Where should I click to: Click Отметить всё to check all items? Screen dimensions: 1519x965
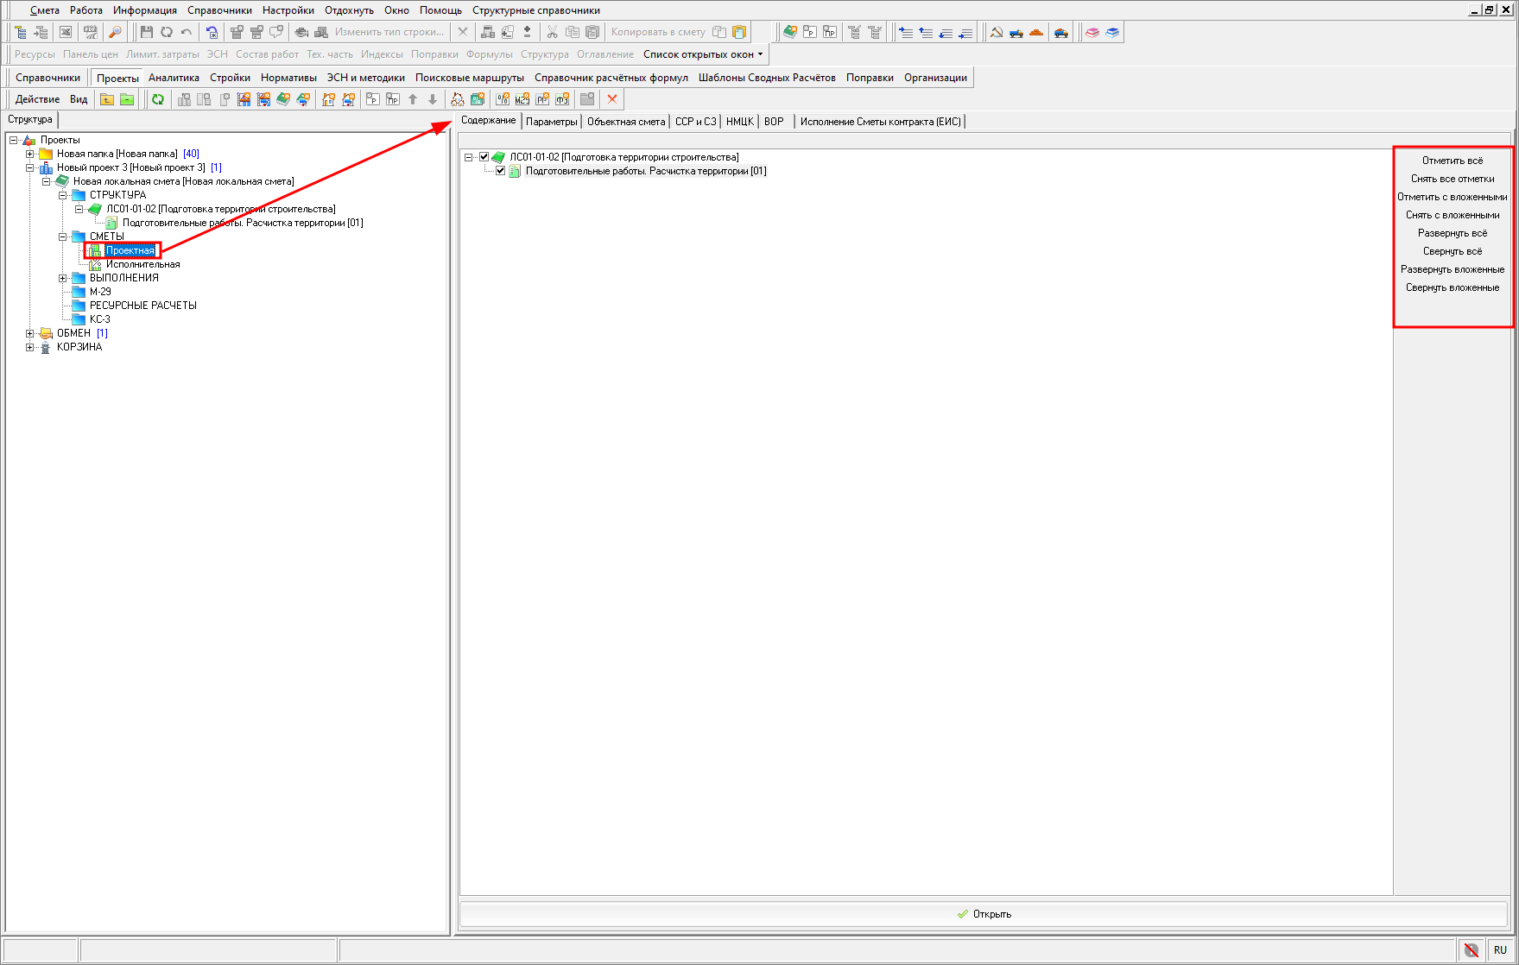[1452, 161]
